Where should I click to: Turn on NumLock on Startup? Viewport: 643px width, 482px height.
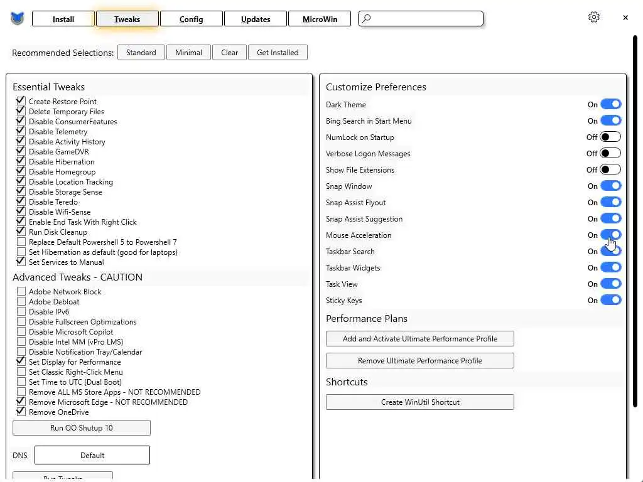pyautogui.click(x=610, y=137)
